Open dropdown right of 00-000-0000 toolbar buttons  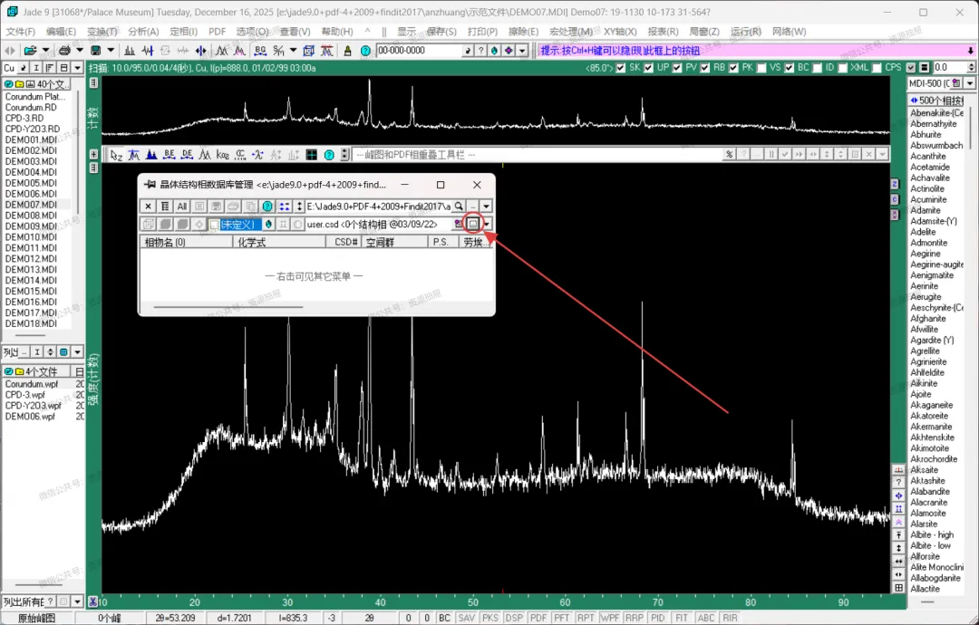tap(523, 51)
